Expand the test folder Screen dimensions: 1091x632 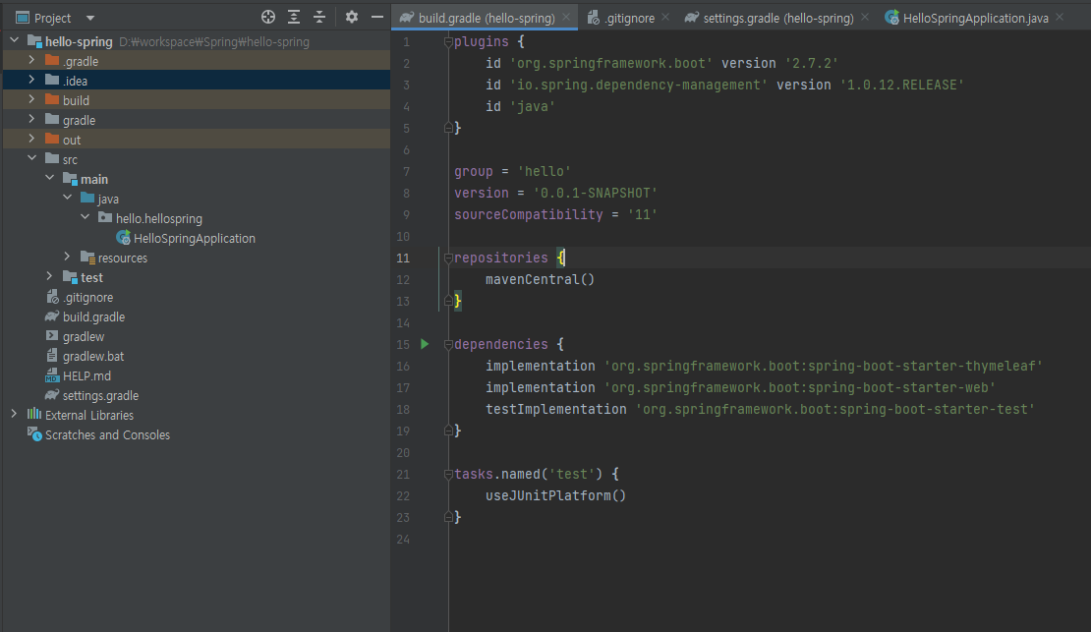[x=49, y=276]
